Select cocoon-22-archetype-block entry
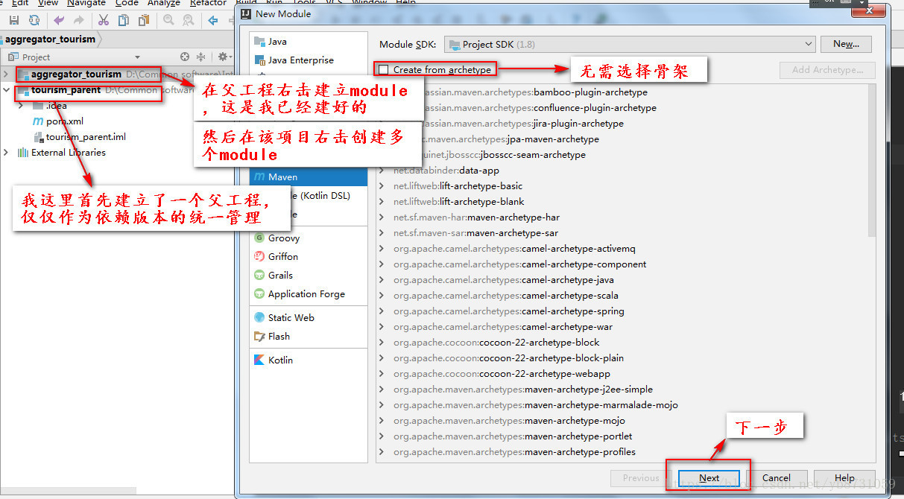The height and width of the screenshot is (499, 904). pyautogui.click(x=496, y=343)
